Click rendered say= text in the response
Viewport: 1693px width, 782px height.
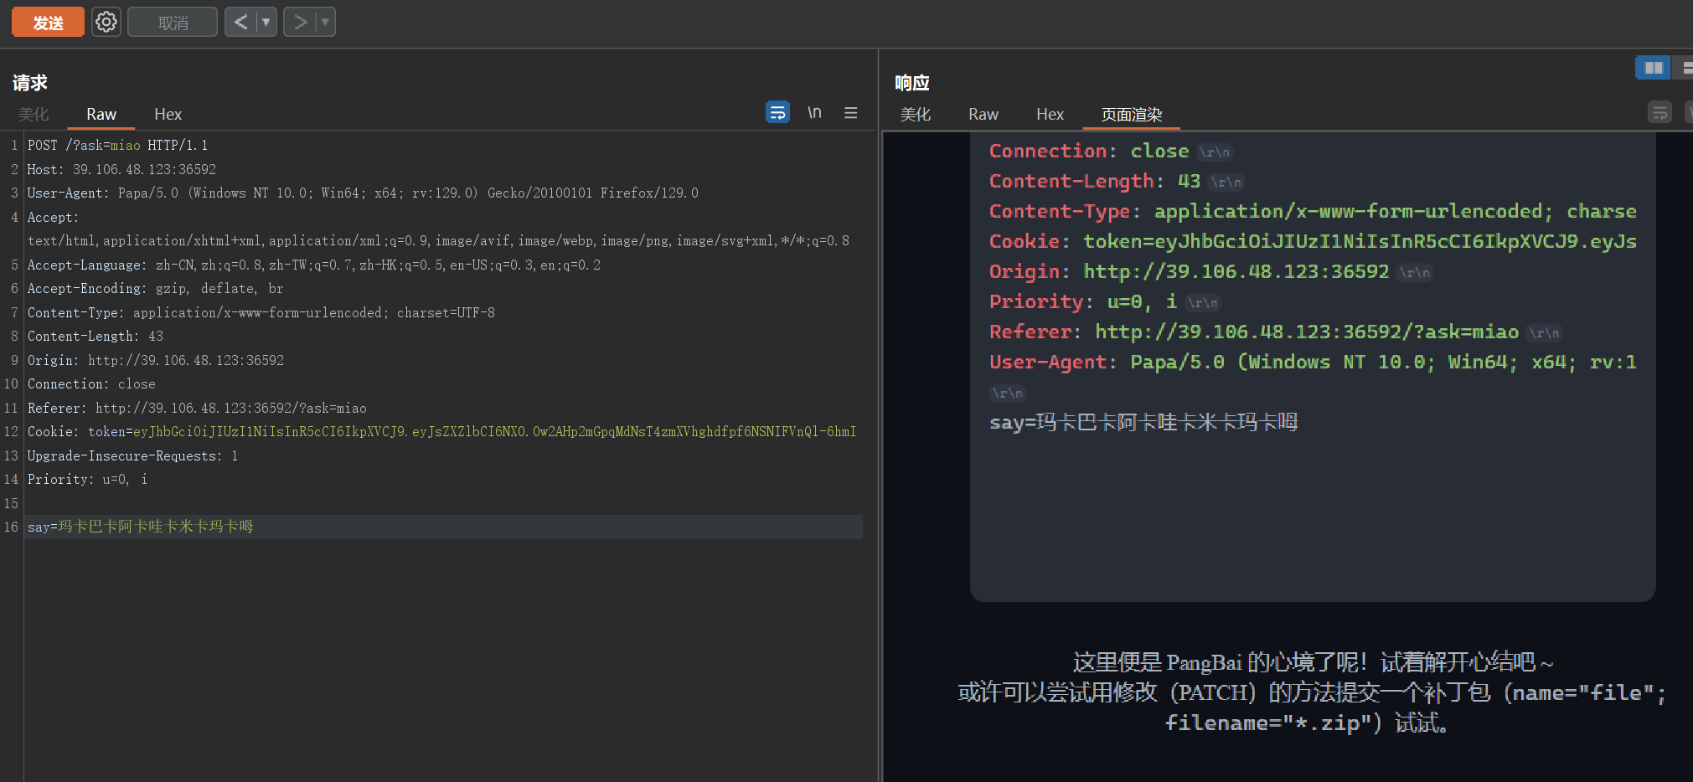1143,422
